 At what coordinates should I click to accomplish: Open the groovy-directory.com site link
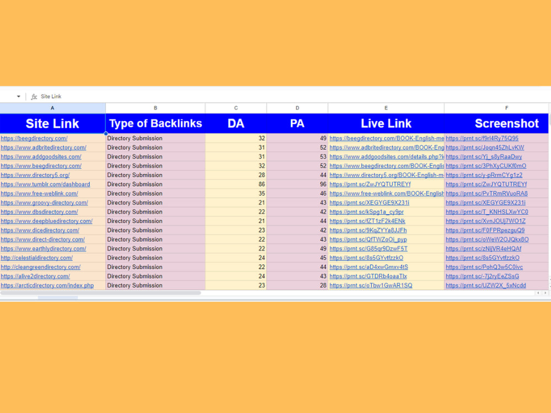(x=44, y=203)
